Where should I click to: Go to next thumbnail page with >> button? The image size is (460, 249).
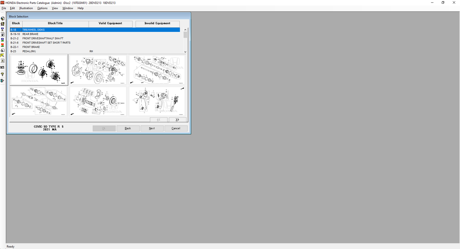tap(177, 119)
